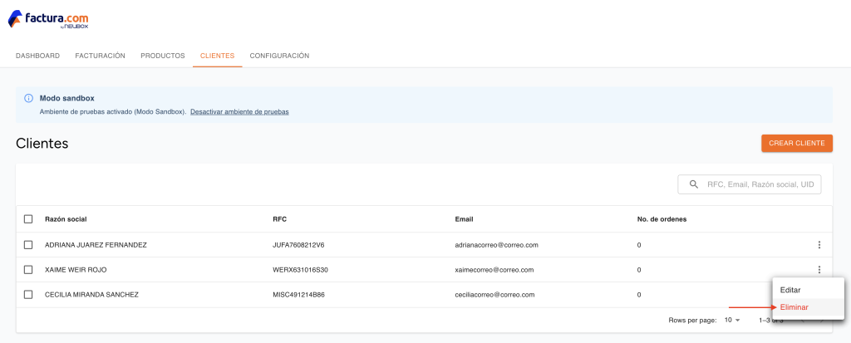This screenshot has width=851, height=343.
Task: Open options menu for Xaime Weir Rojo
Action: point(819,270)
